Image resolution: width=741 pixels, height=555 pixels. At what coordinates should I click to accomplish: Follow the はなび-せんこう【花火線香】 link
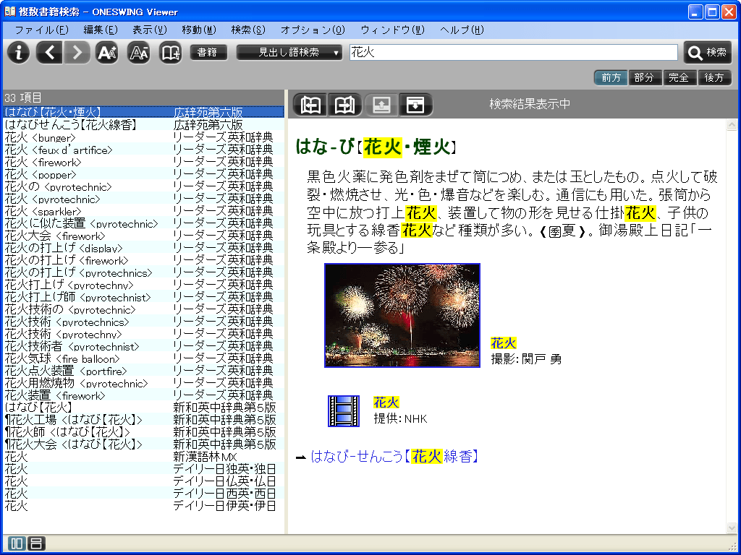click(x=394, y=457)
